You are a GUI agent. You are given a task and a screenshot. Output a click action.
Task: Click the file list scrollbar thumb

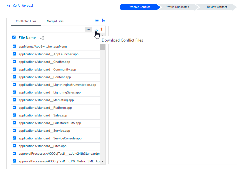(x=102, y=46)
